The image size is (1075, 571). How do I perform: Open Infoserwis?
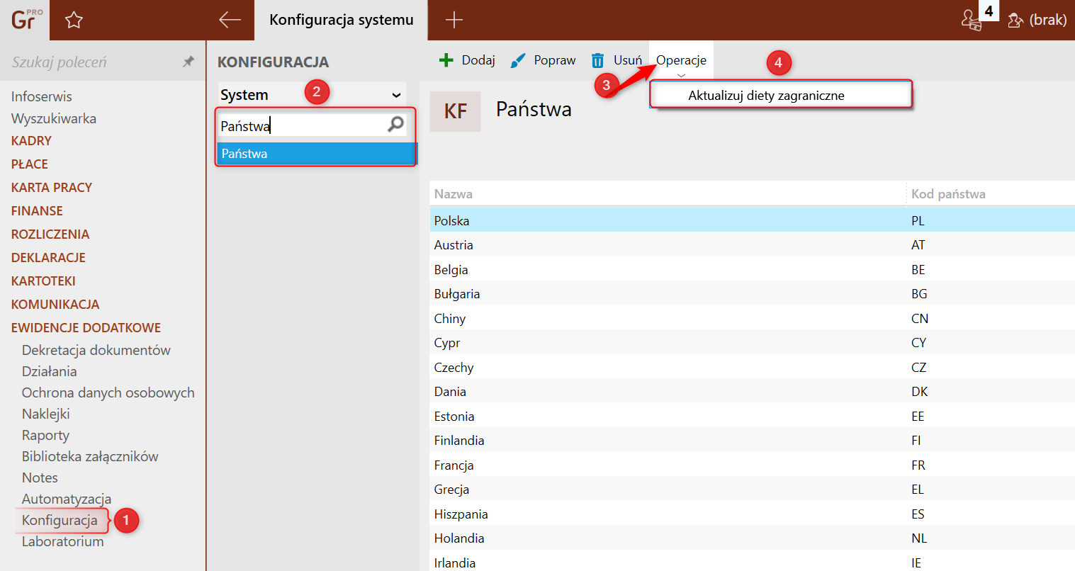point(41,96)
